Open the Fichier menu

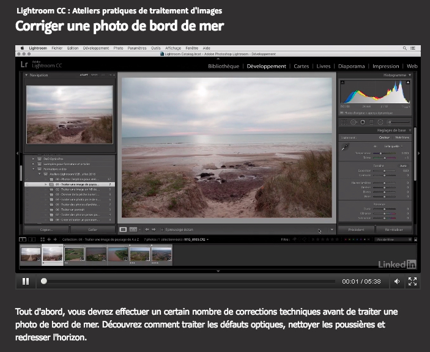pos(57,48)
